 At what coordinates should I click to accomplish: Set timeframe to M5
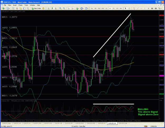[96, 8]
